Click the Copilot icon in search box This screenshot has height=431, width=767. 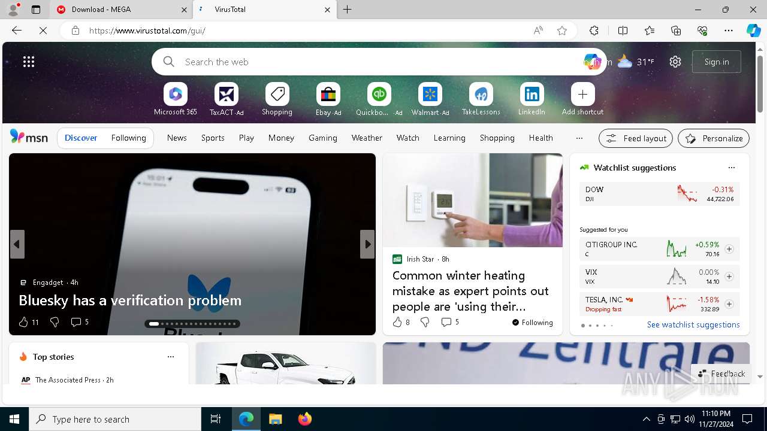click(592, 62)
